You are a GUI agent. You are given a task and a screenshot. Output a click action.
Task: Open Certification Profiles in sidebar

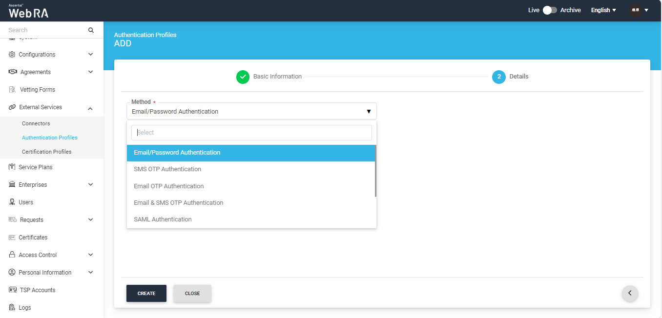pos(47,152)
